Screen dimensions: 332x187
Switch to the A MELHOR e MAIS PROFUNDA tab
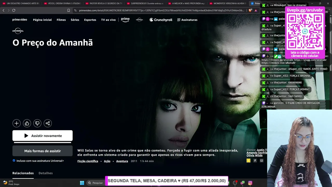(187, 3)
